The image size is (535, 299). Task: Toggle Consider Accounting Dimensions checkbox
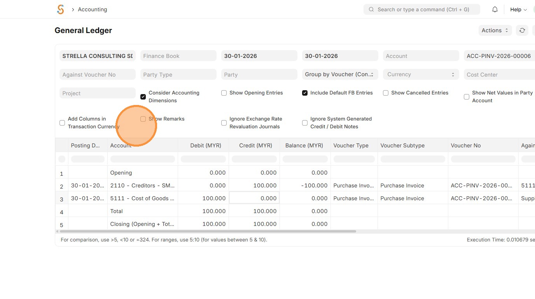pyautogui.click(x=143, y=96)
